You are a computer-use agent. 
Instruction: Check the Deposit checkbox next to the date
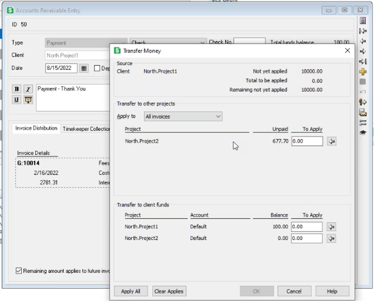click(97, 68)
